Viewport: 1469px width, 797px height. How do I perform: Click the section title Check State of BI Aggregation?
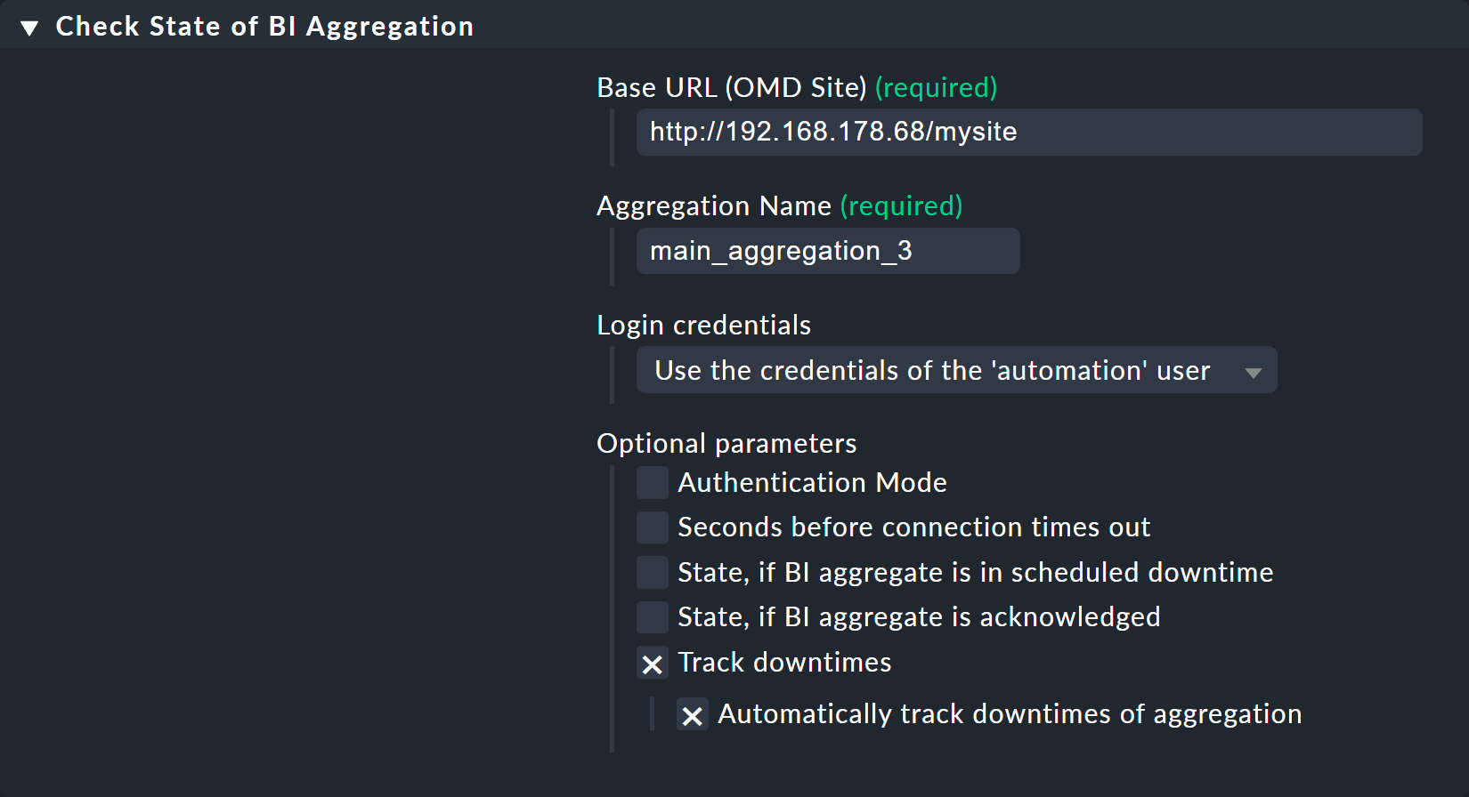[x=264, y=27]
